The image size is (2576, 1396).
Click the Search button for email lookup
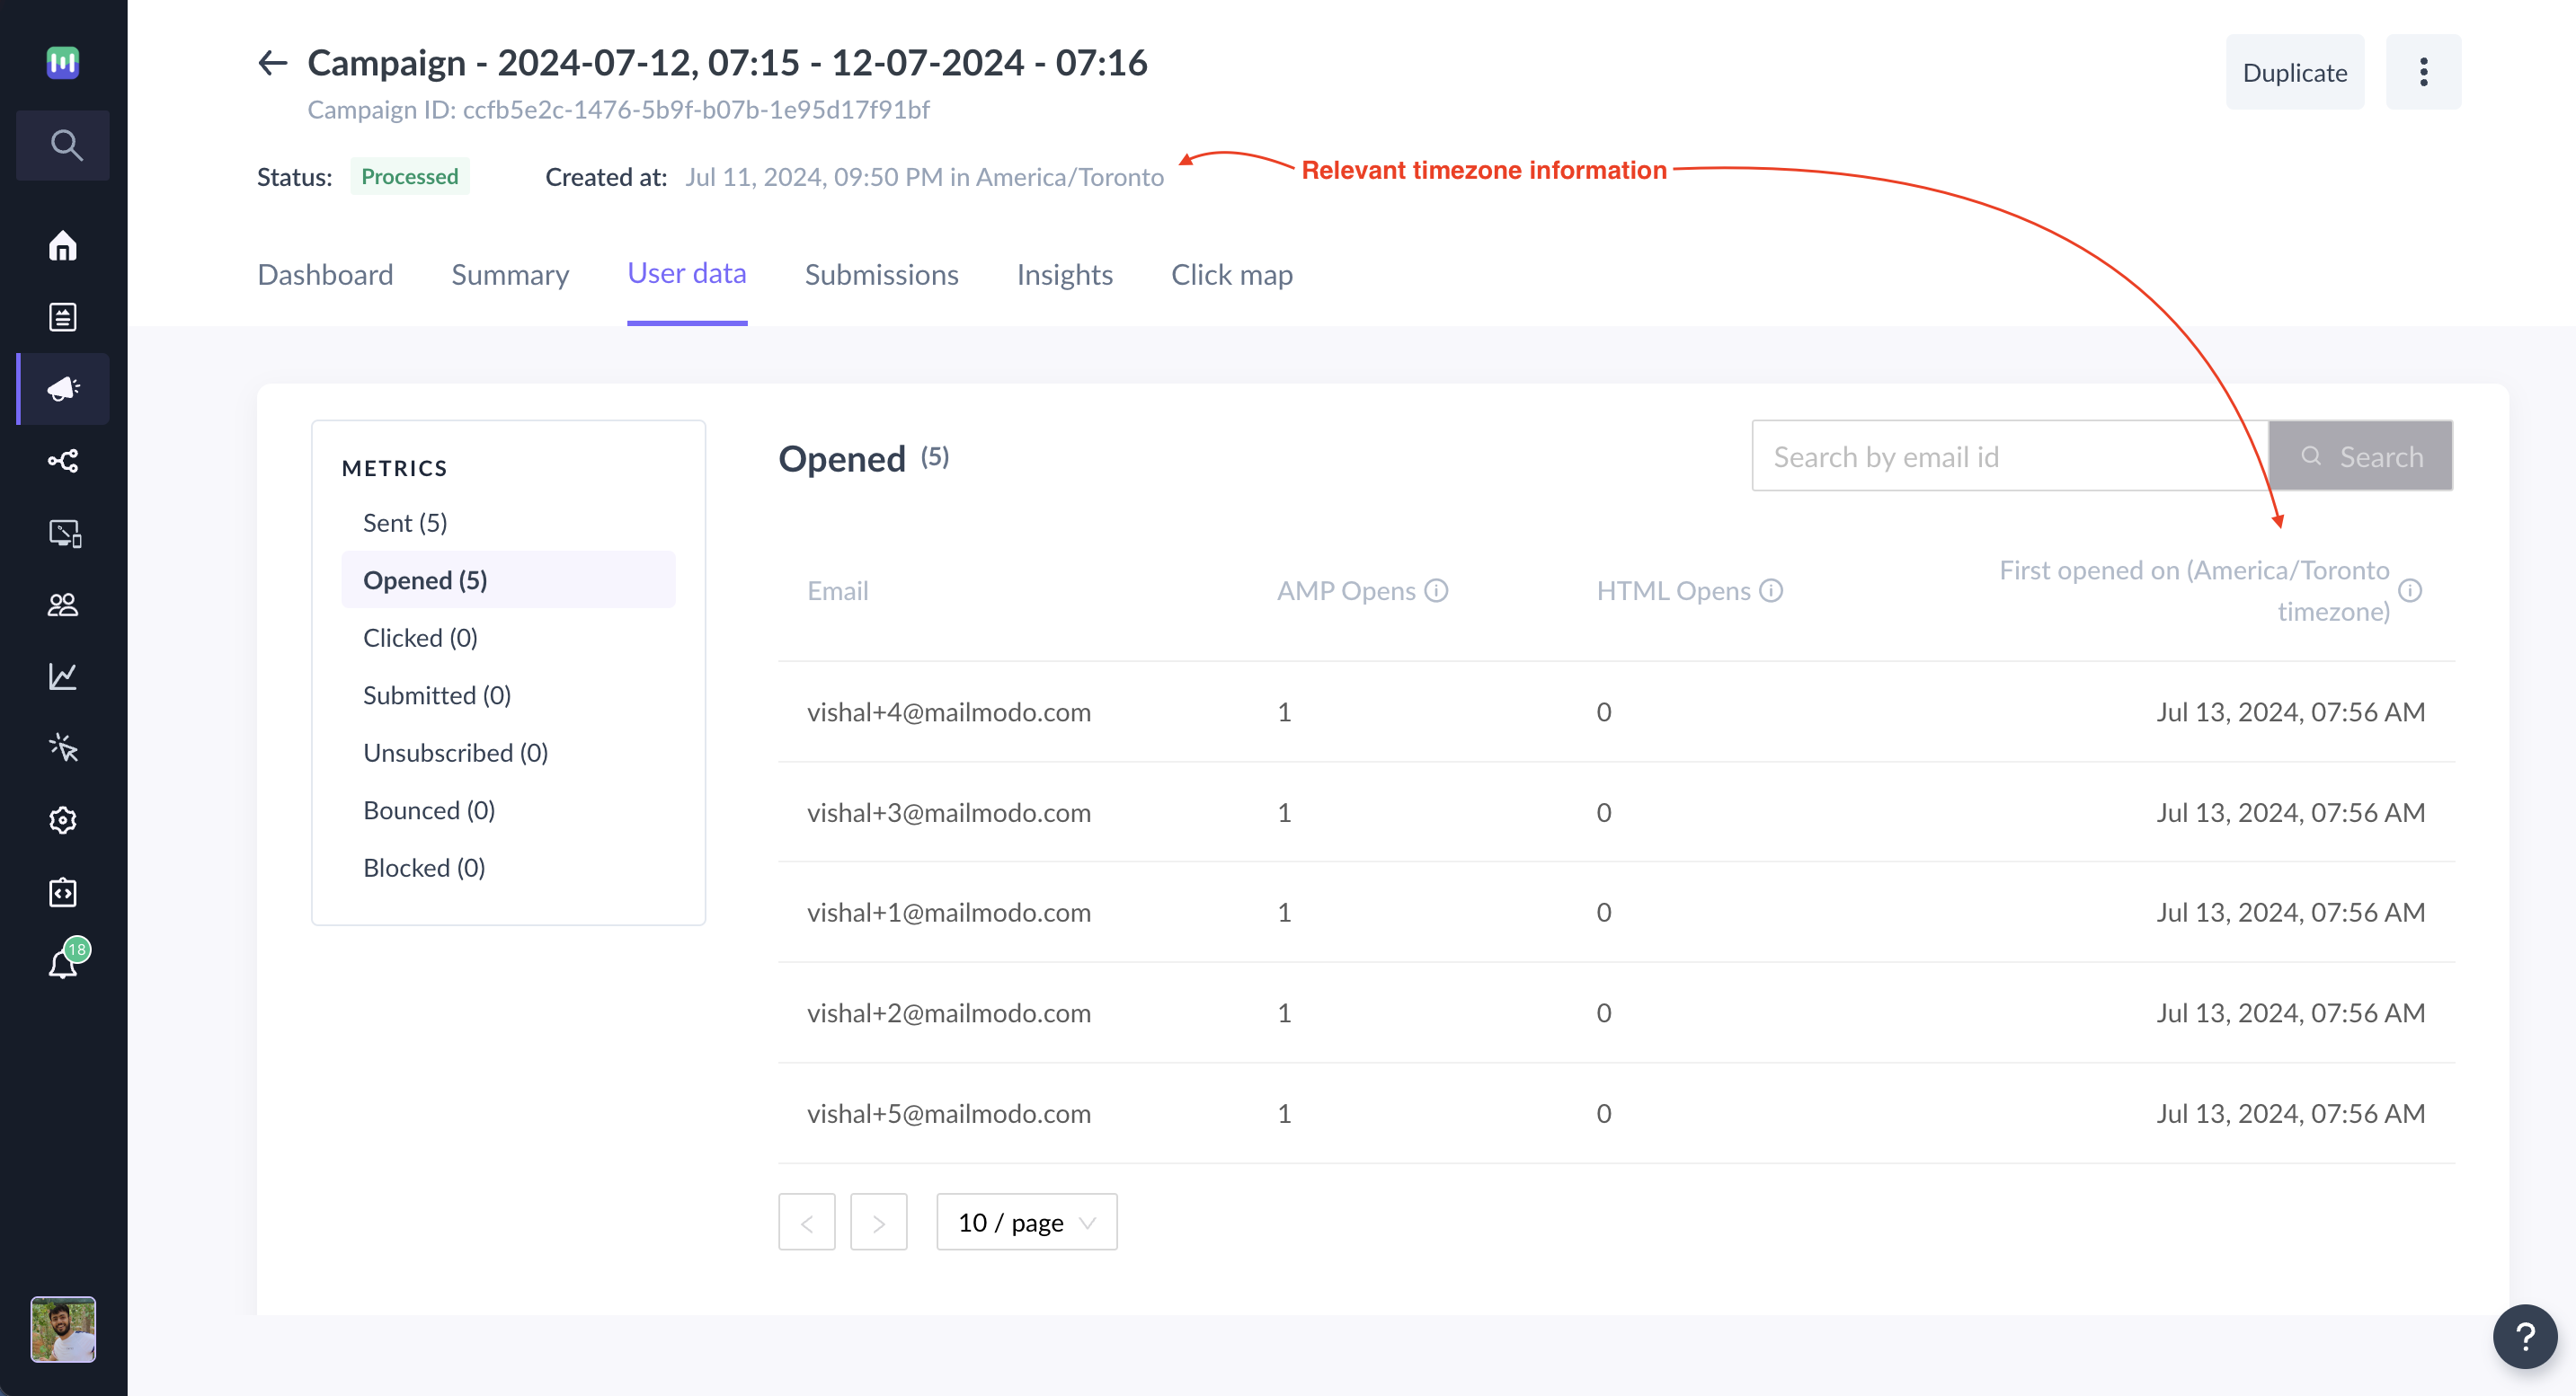[x=2361, y=454]
